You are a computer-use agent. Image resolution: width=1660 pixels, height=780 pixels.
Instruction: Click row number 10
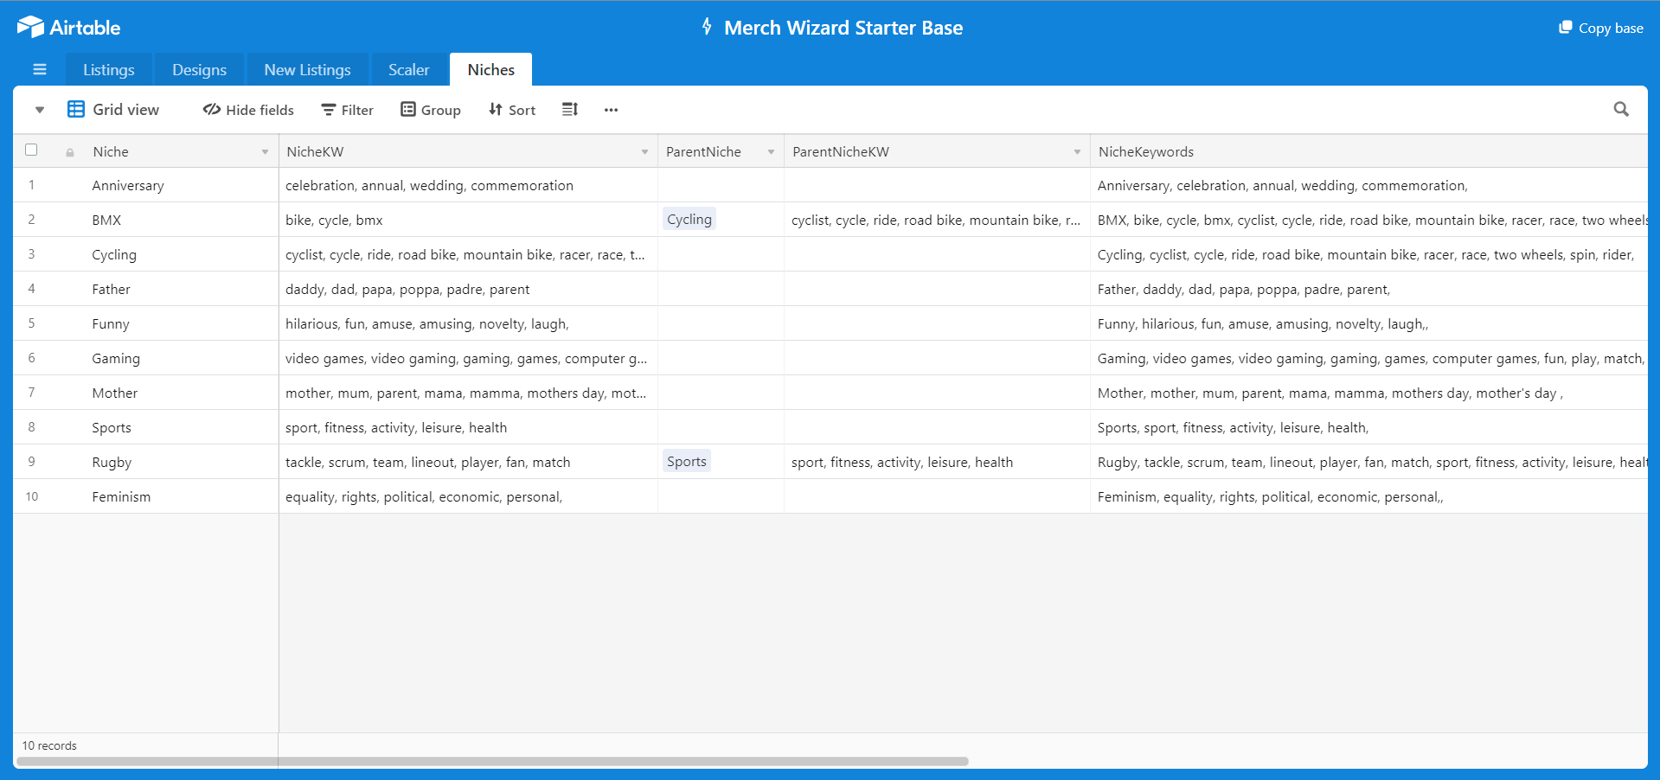(x=32, y=496)
